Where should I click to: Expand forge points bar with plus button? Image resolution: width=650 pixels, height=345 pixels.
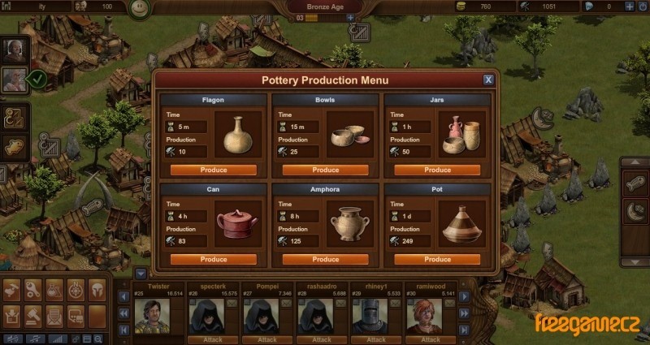pos(350,18)
